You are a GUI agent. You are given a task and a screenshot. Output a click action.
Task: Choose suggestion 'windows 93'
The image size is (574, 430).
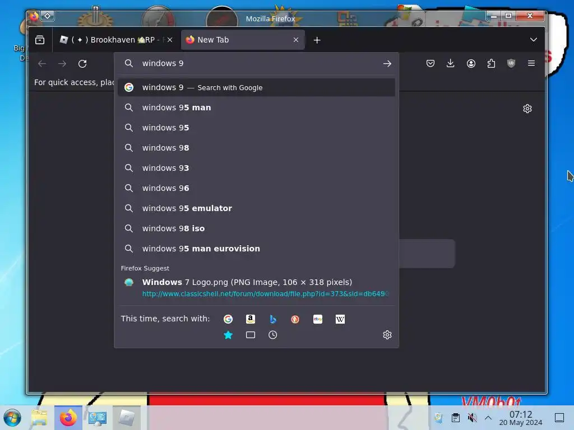click(x=256, y=168)
